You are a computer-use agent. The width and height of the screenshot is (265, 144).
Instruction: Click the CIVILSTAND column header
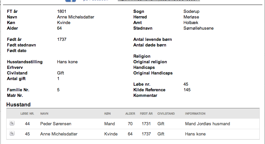(166, 114)
